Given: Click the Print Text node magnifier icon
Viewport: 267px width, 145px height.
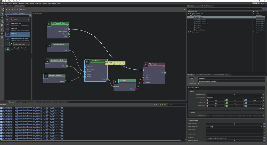Looking at the screenshot, I should click(145, 65).
